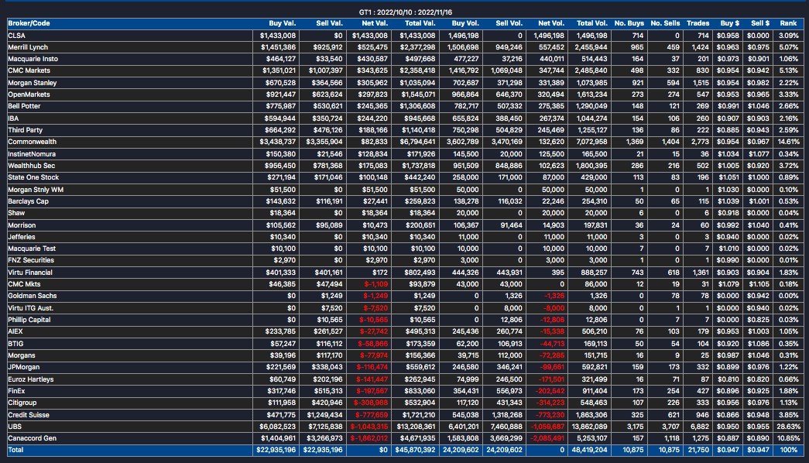The width and height of the screenshot is (809, 463).
Task: Select the Jefferies broker name
Action: click(x=22, y=237)
